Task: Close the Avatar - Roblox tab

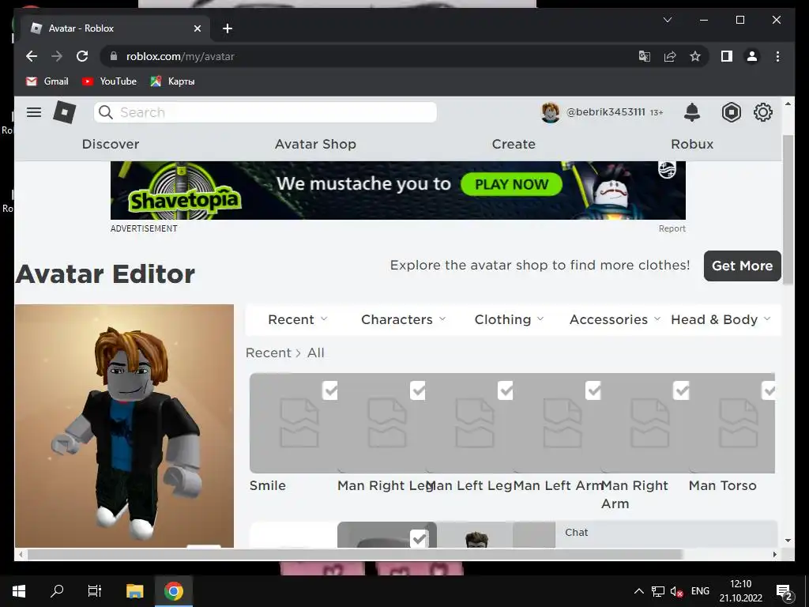Action: point(197,28)
